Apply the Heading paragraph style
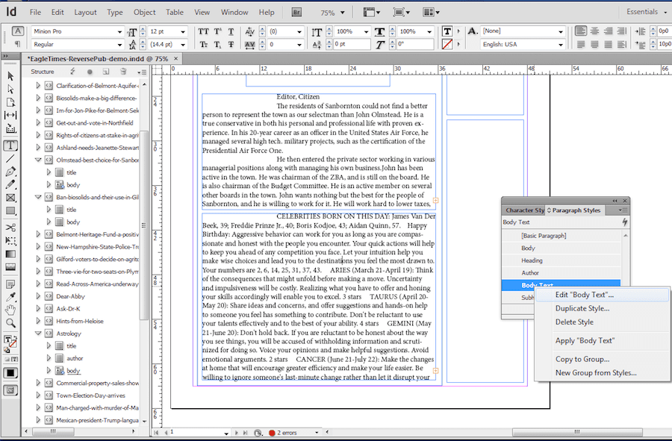Screen dimensions: 672x441 pyautogui.click(x=561, y=260)
